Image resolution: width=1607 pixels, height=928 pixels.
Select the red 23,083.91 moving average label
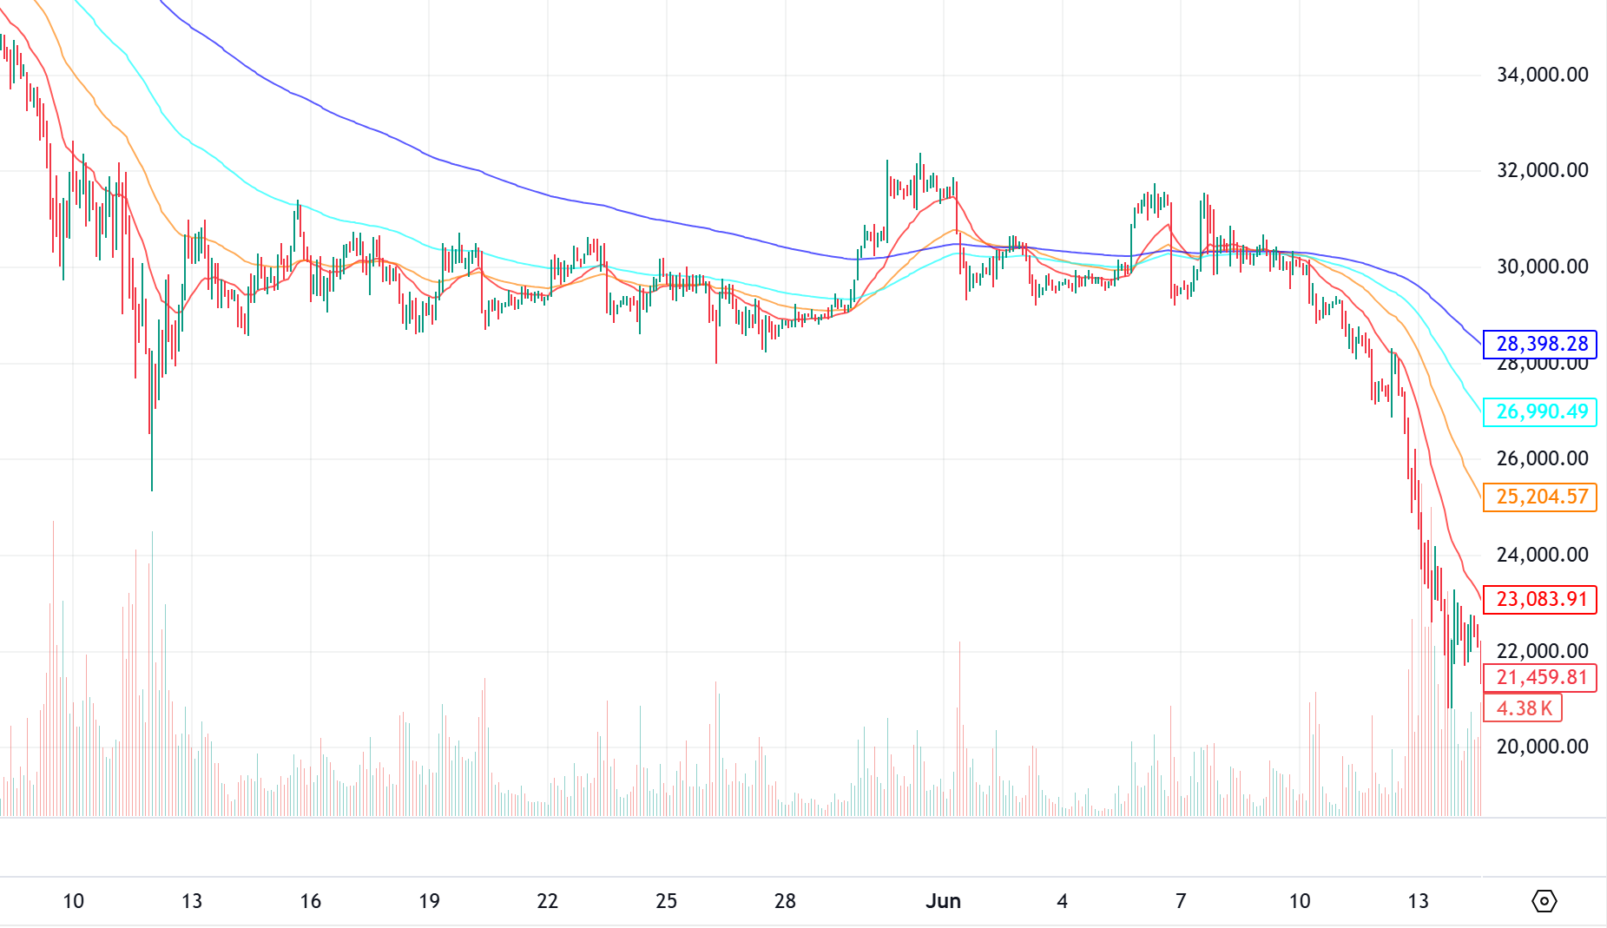(1540, 599)
